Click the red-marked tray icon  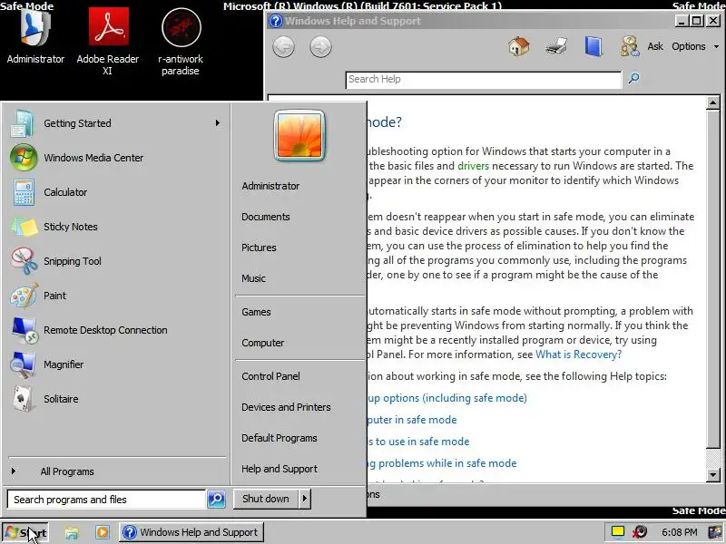(641, 532)
